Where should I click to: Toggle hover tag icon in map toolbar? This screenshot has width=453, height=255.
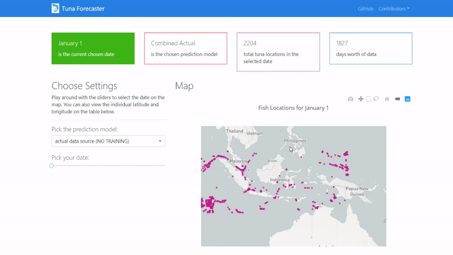click(398, 99)
